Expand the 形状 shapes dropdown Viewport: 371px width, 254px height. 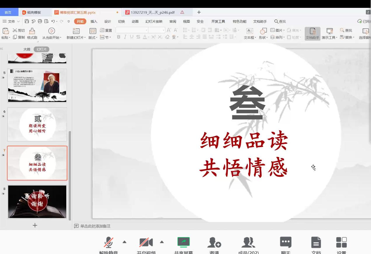coord(263,37)
